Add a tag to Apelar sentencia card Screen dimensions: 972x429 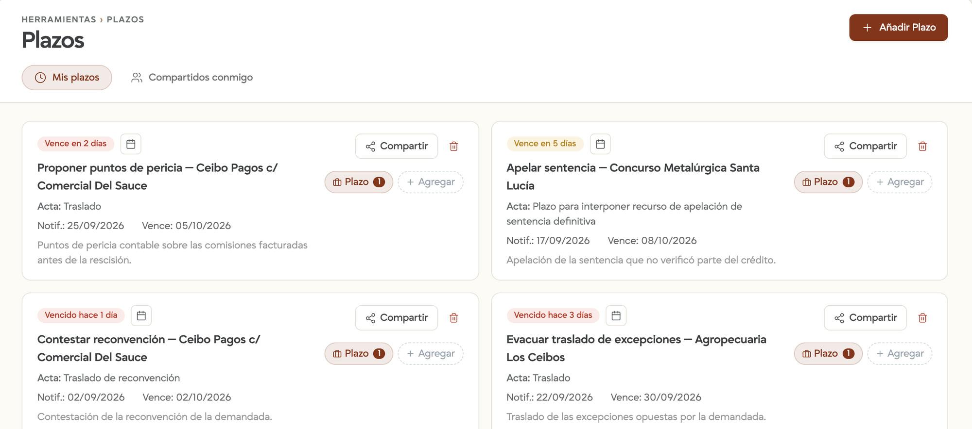click(900, 182)
